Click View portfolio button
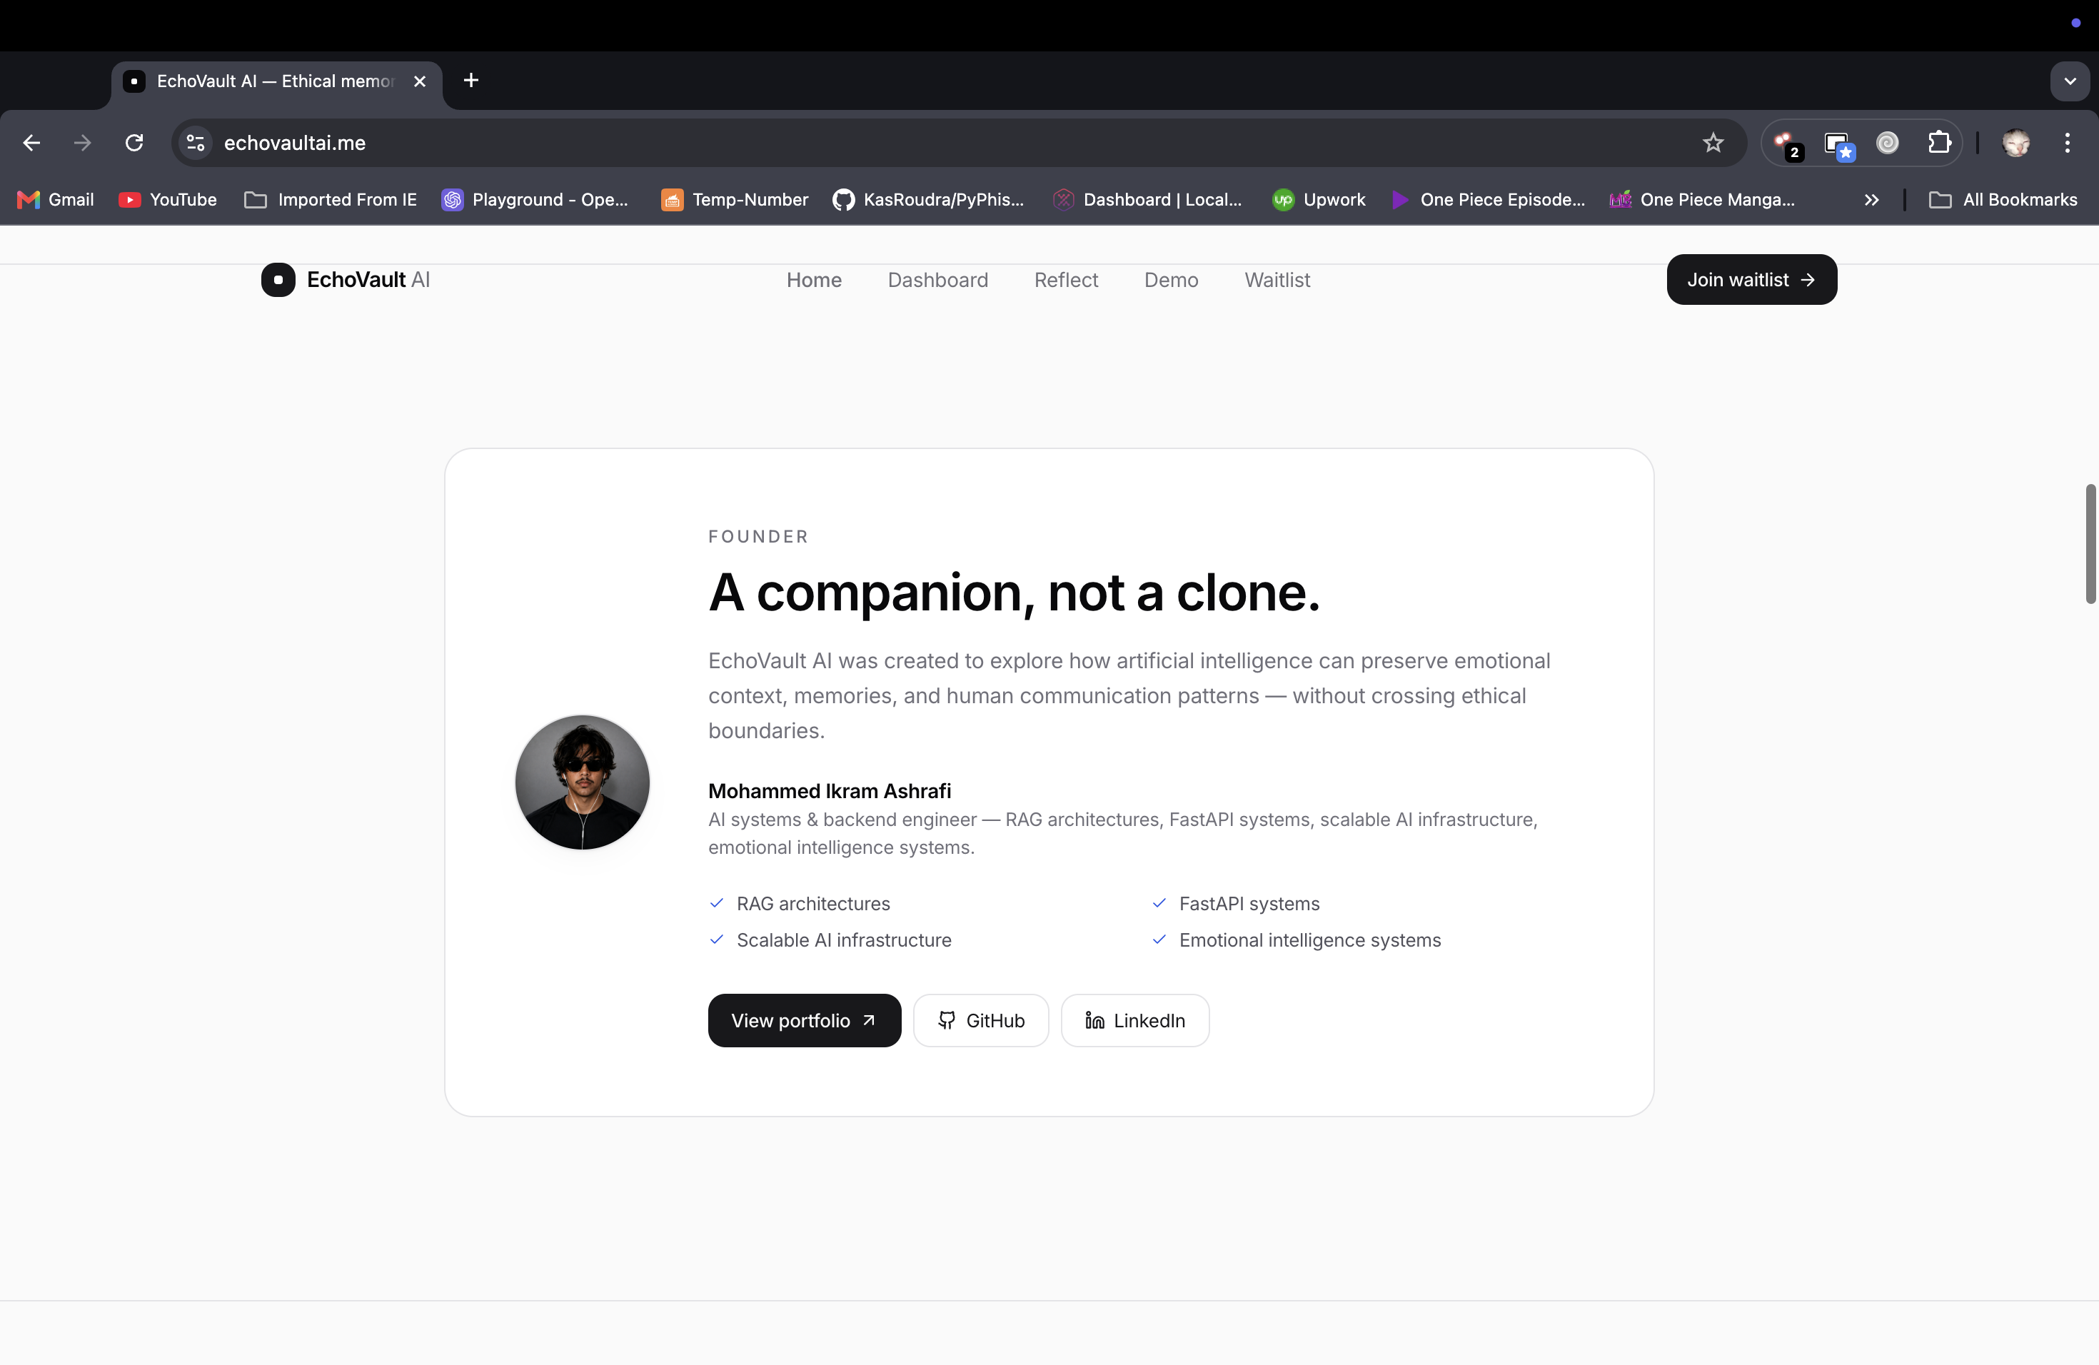This screenshot has height=1365, width=2099. (x=805, y=1020)
